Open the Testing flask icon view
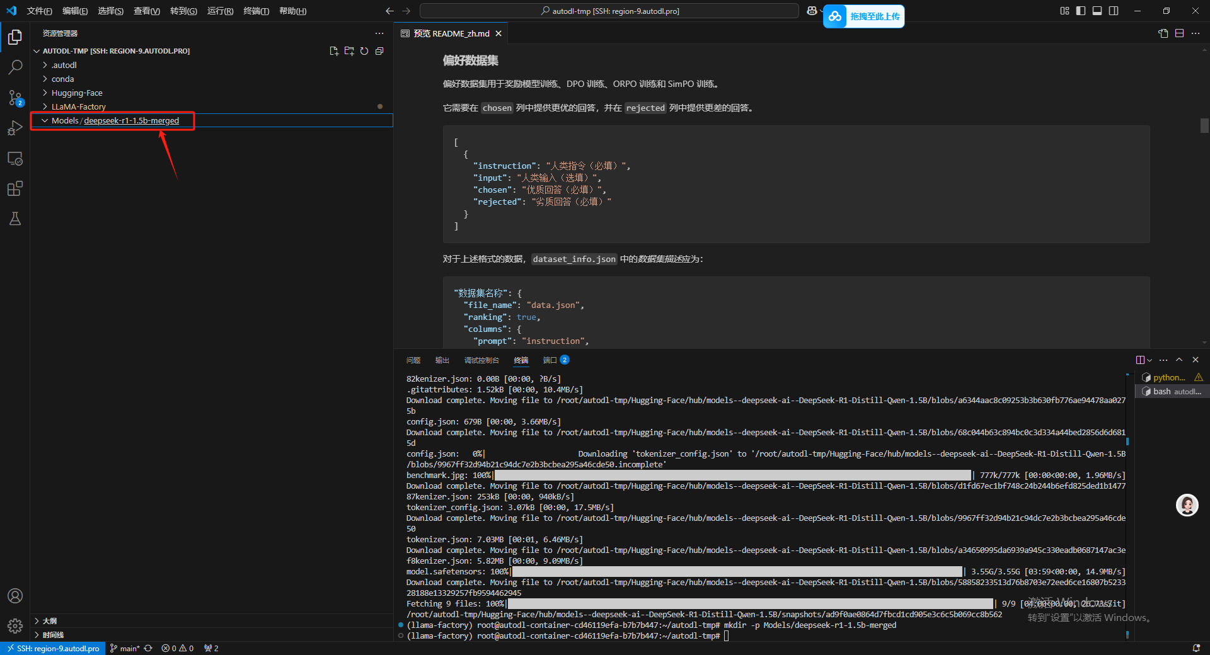Viewport: 1210px width, 655px height. click(15, 219)
